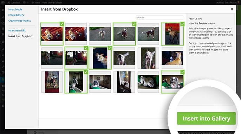Click into the Search field
The width and height of the screenshot is (241, 134).
pyautogui.click(x=160, y=17)
